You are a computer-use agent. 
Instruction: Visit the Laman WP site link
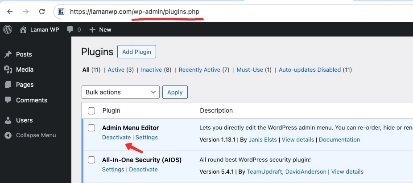(45, 30)
